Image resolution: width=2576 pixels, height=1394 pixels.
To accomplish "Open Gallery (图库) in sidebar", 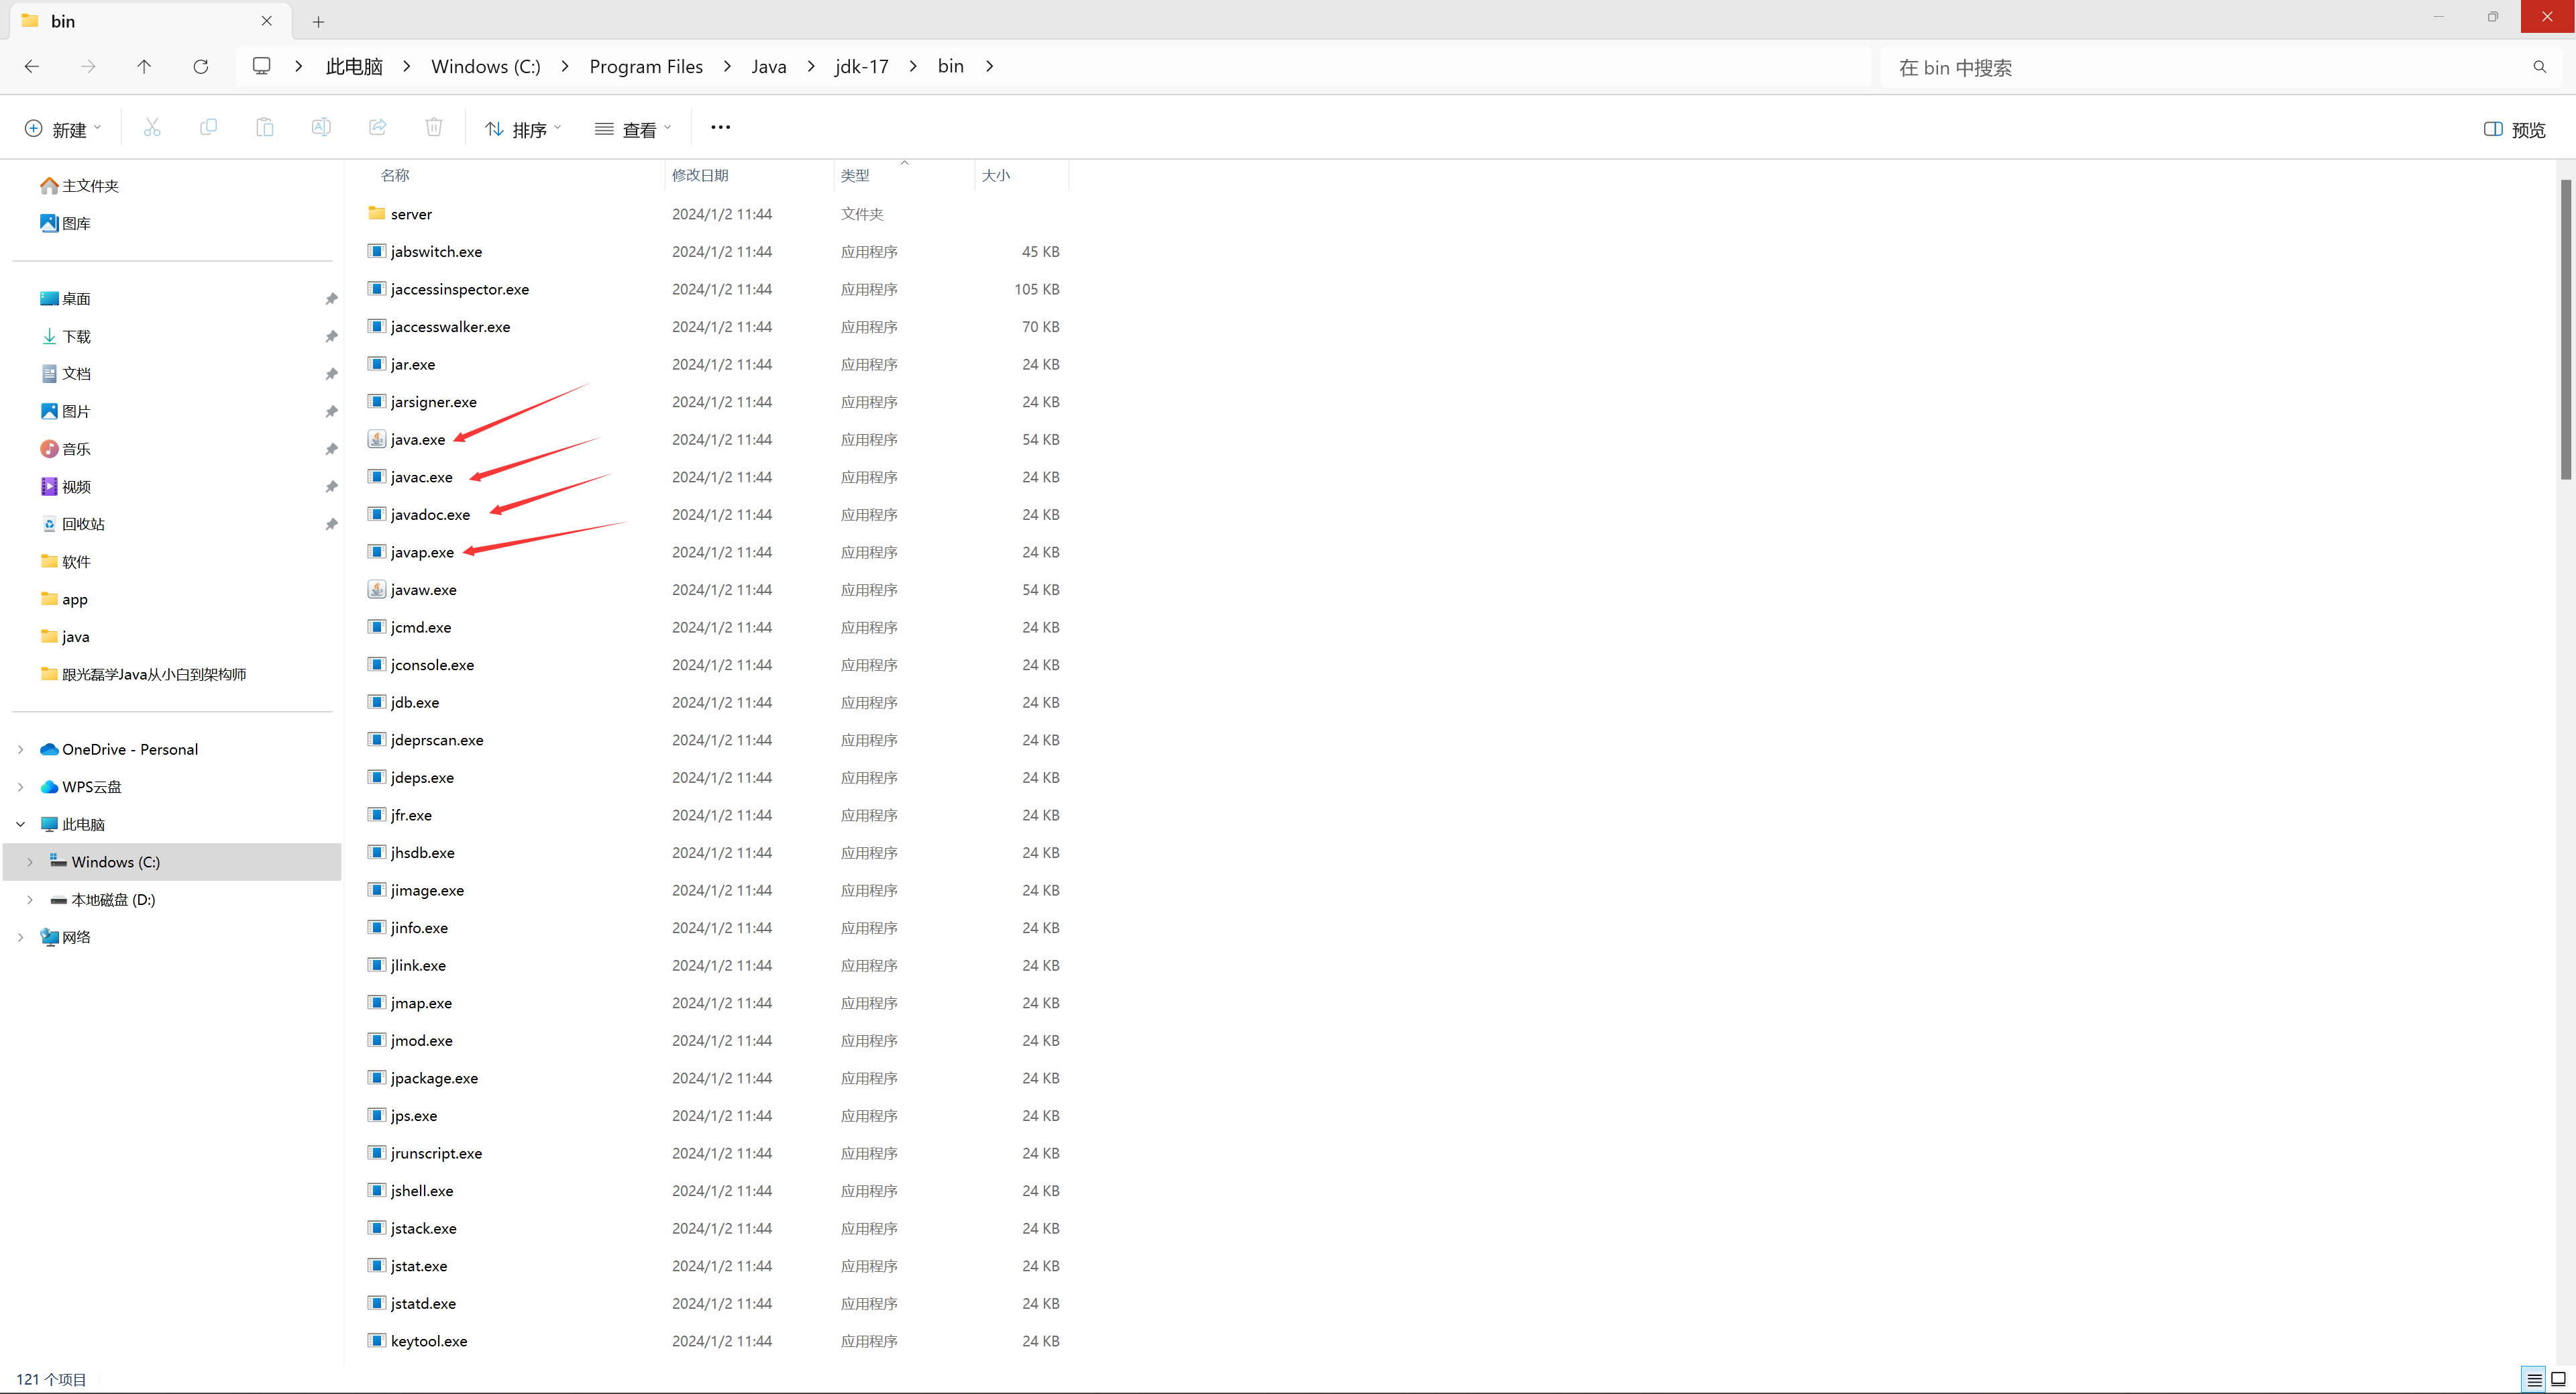I will (65, 223).
